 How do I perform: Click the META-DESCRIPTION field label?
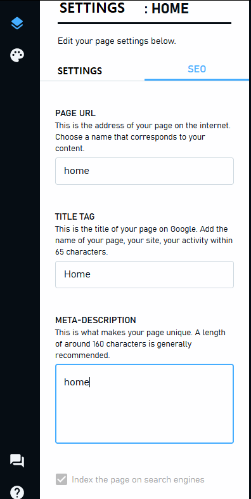(x=96, y=320)
